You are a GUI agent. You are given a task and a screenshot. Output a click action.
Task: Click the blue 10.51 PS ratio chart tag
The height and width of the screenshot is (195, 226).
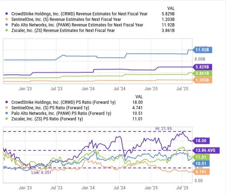(201, 164)
